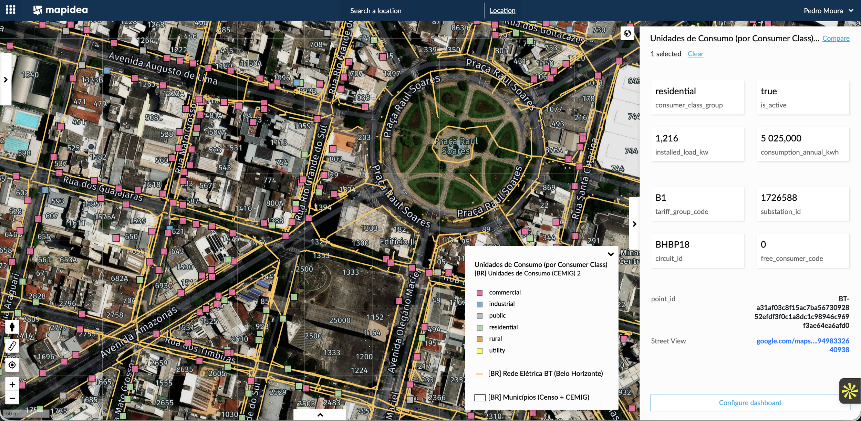
Task: Click the consumption_annual_kwh card
Action: coord(803,144)
